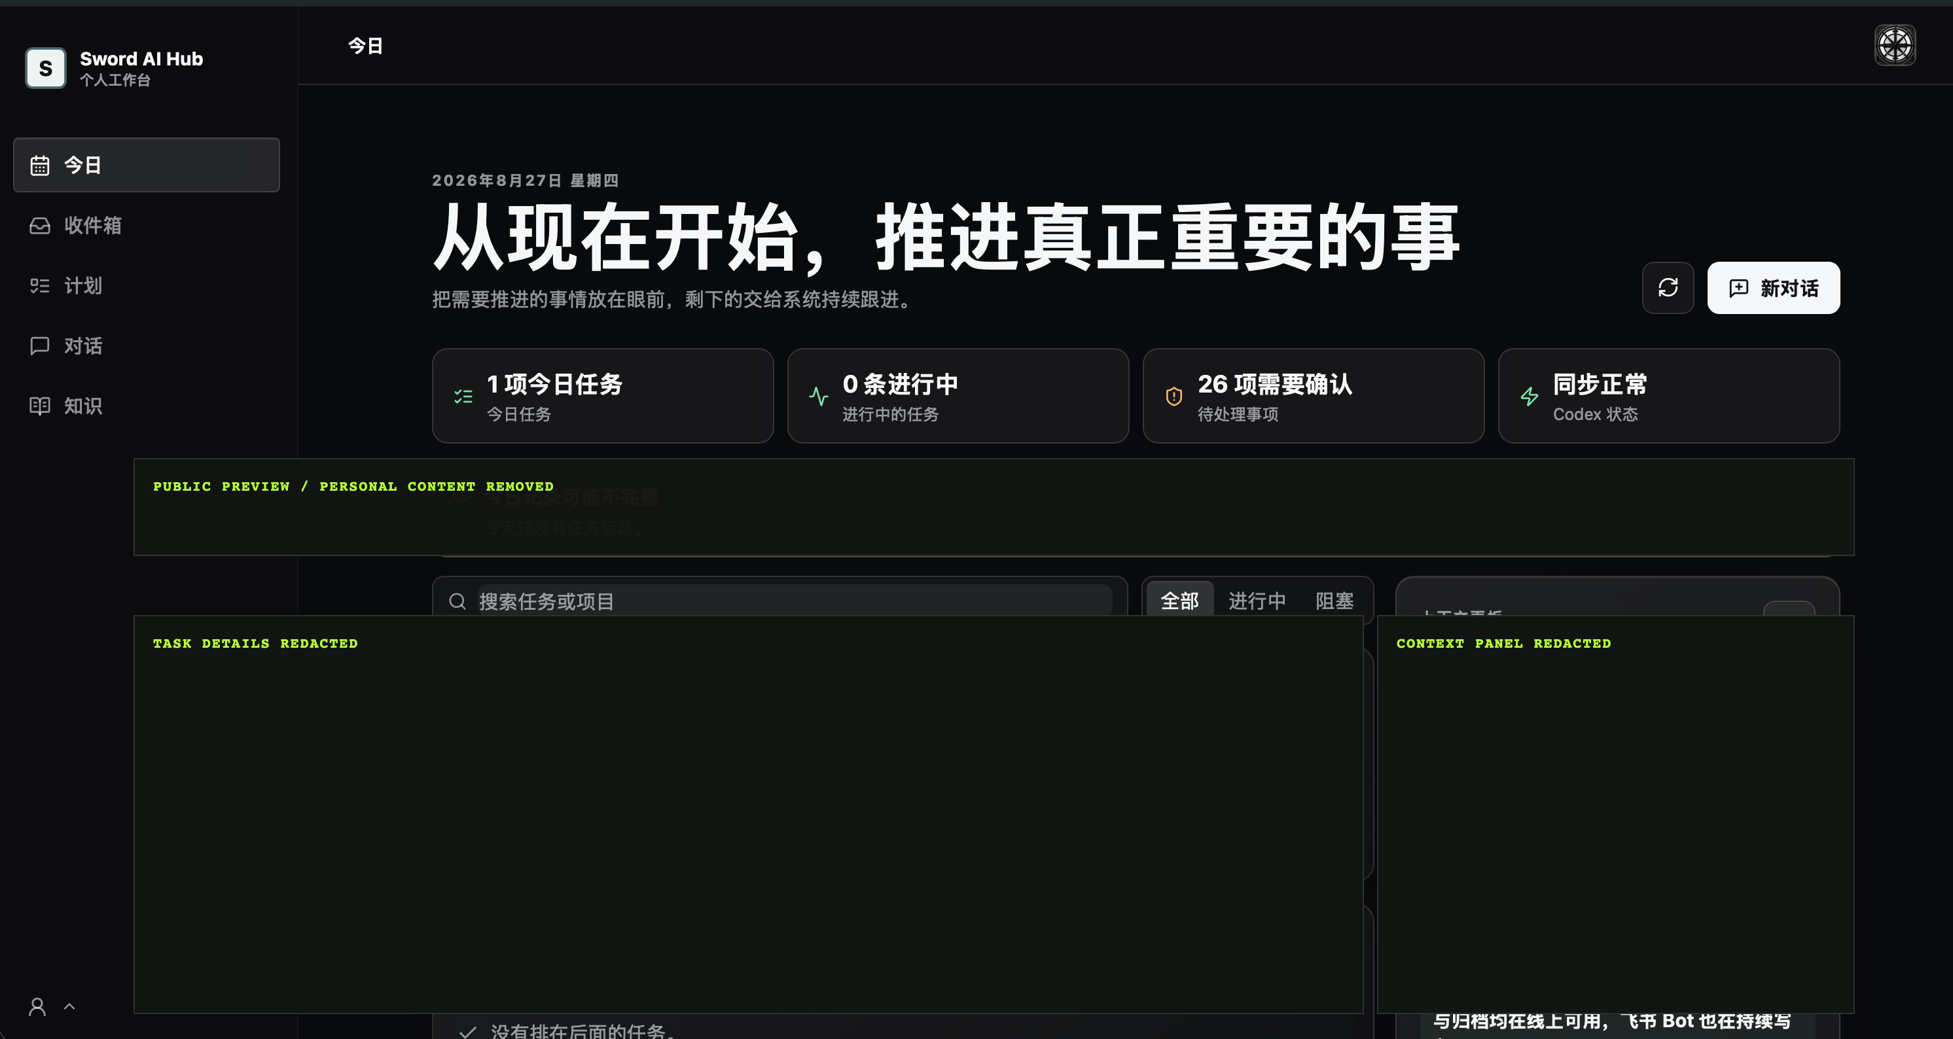This screenshot has height=1039, width=1953.
Task: Click the lightning icon in 同步正常 card
Action: [x=1529, y=396]
